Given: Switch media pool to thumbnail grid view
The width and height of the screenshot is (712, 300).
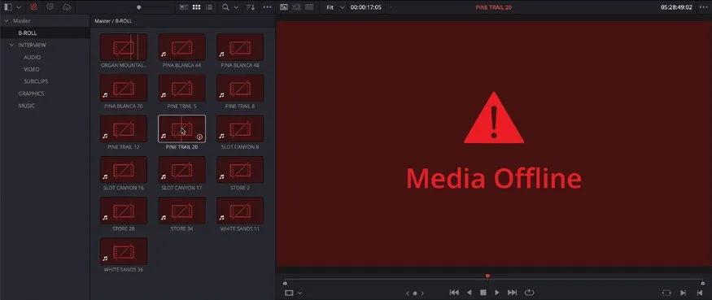Looking at the screenshot, I should 197,7.
